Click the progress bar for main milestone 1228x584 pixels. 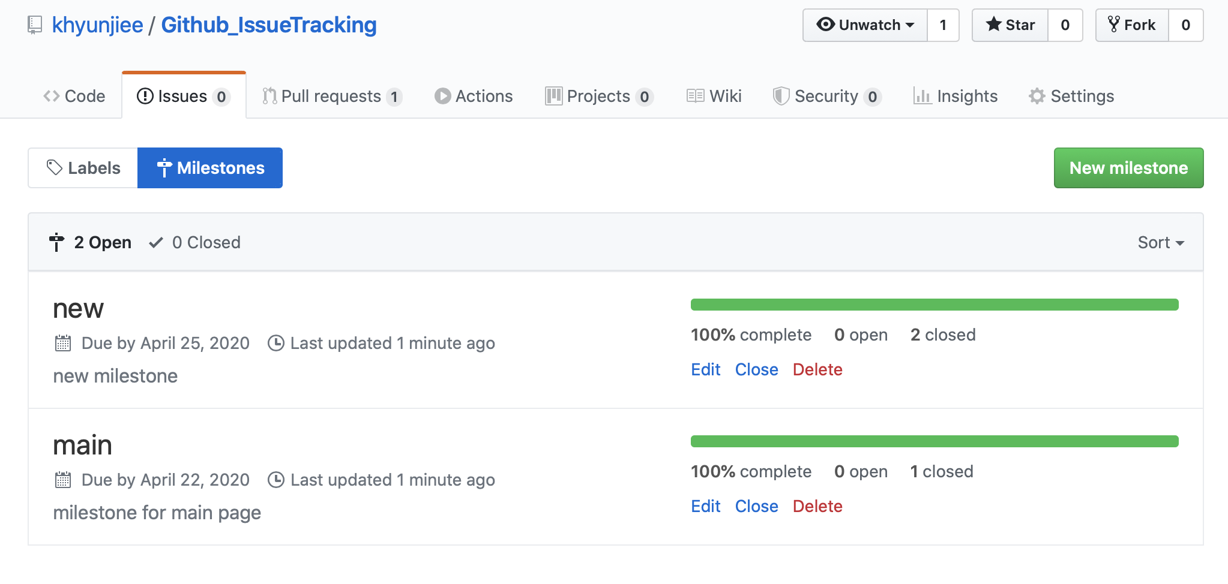[x=934, y=441]
